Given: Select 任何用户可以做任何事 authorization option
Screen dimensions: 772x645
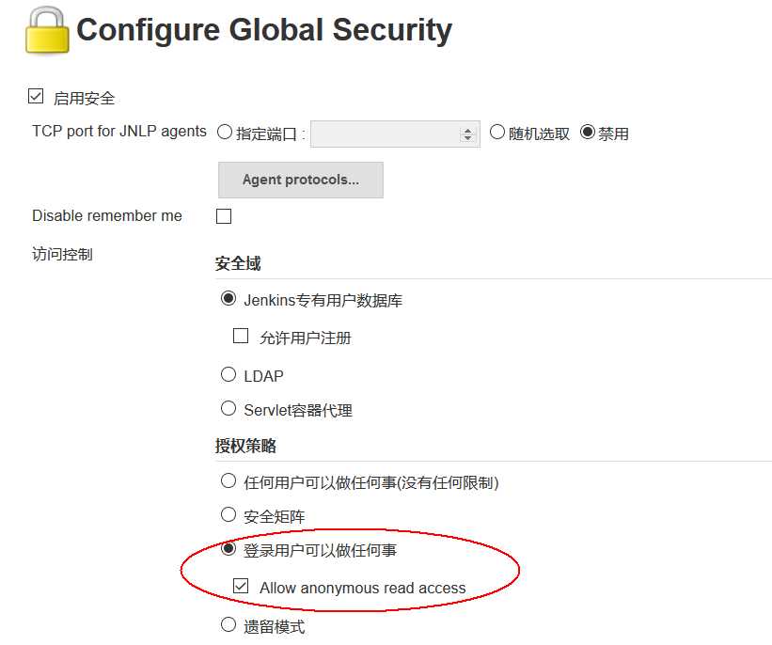Looking at the screenshot, I should (228, 481).
